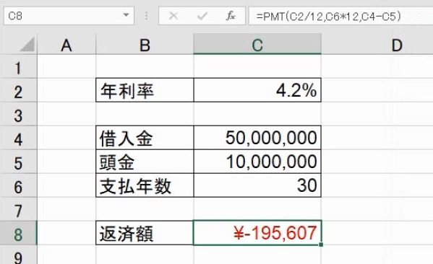This screenshot has height=264, width=433.
Task: Click the cell containing 4.2%
Action: coord(257,90)
